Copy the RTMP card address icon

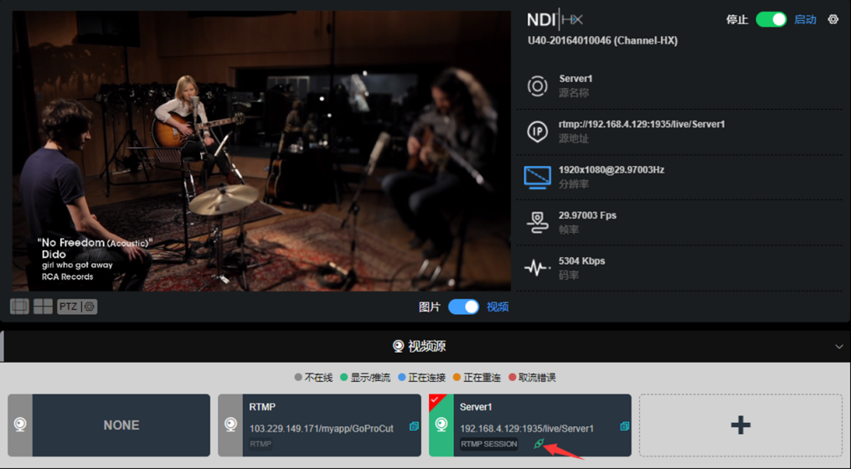pos(414,426)
